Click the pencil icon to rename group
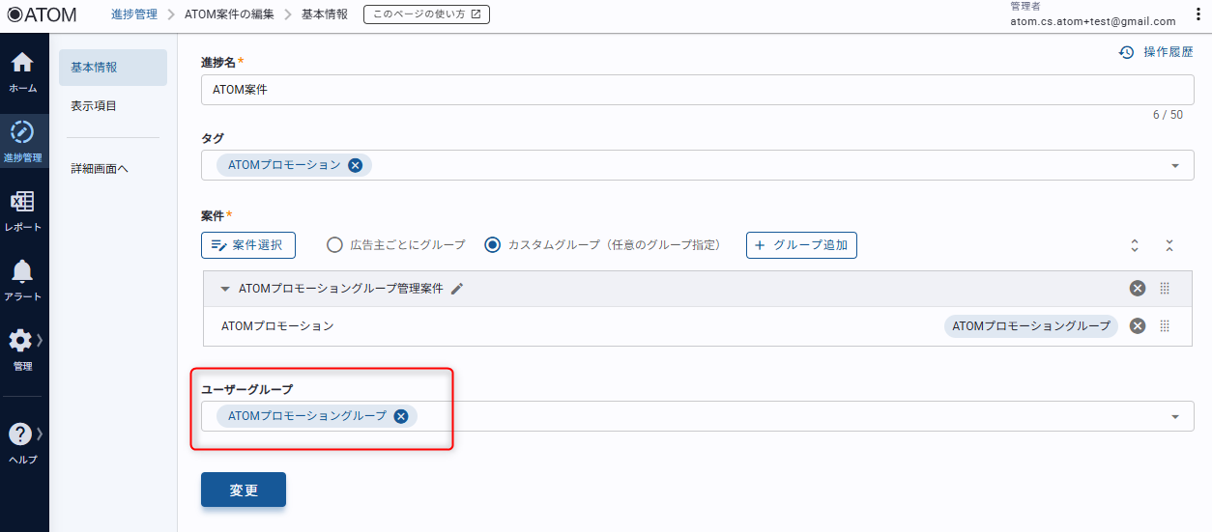 click(x=457, y=289)
